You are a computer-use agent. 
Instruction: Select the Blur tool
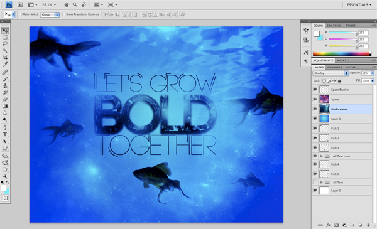point(5,113)
